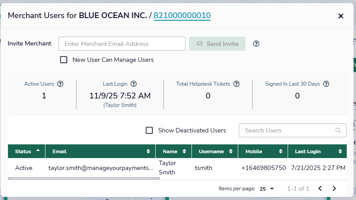Click Signed In Last 30 Days help icon

tap(326, 84)
